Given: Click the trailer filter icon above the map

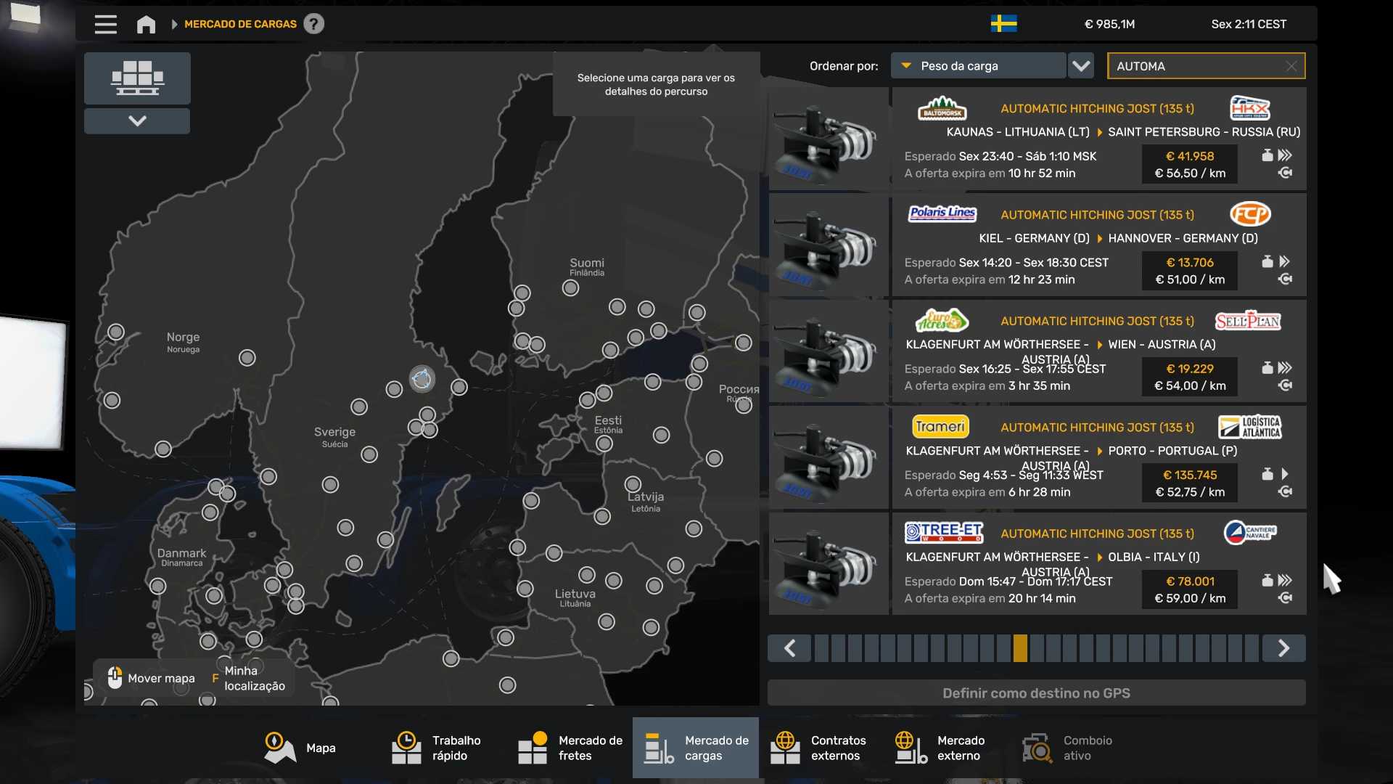Looking at the screenshot, I should pos(137,78).
